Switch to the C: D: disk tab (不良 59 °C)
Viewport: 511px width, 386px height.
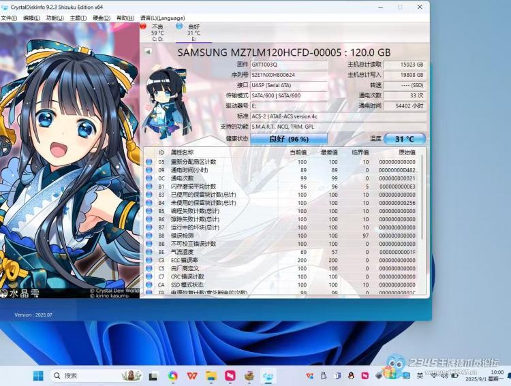[x=157, y=33]
